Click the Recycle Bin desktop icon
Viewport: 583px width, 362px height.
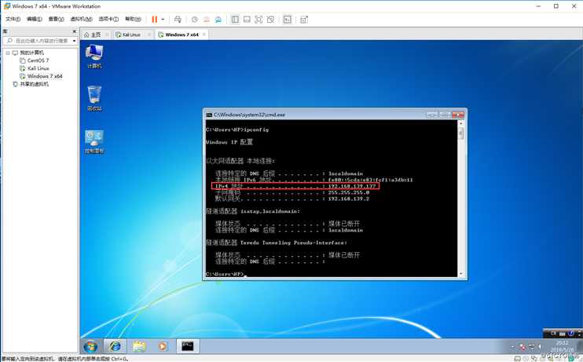pos(94,98)
